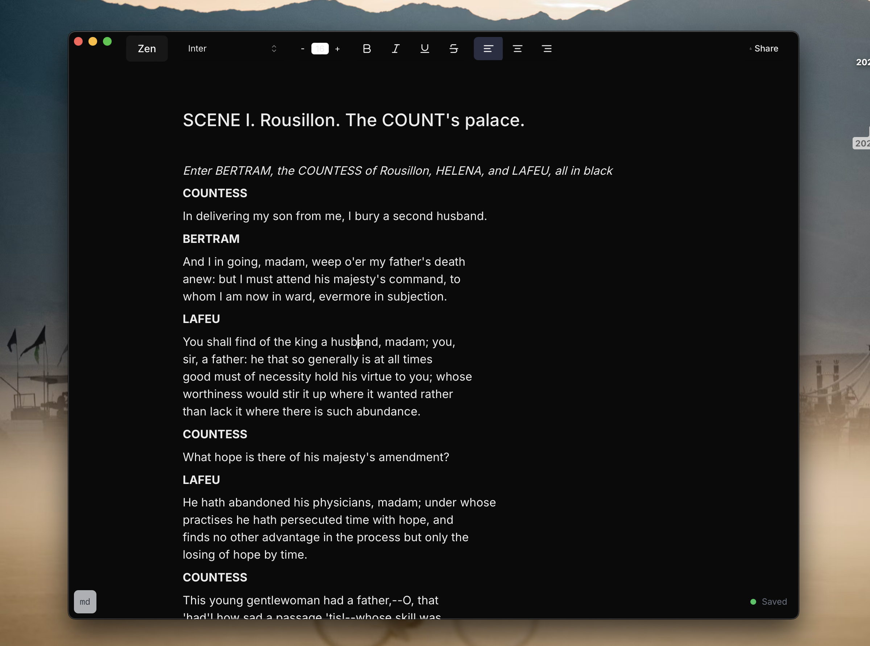Screen dimensions: 870x646
Task: Click the font selector chevron arrows
Action: 274,49
